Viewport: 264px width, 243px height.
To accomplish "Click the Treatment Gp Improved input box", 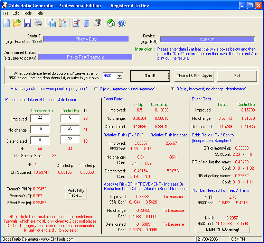I will tap(40, 118).
